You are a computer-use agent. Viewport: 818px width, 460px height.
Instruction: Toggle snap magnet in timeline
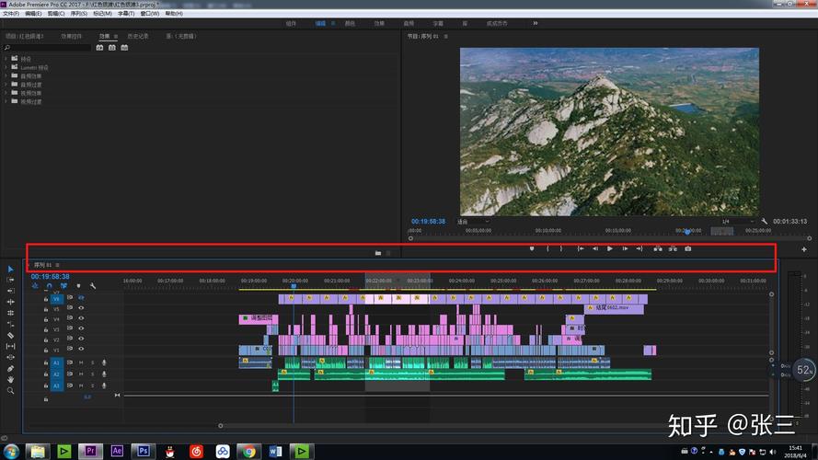click(x=49, y=286)
